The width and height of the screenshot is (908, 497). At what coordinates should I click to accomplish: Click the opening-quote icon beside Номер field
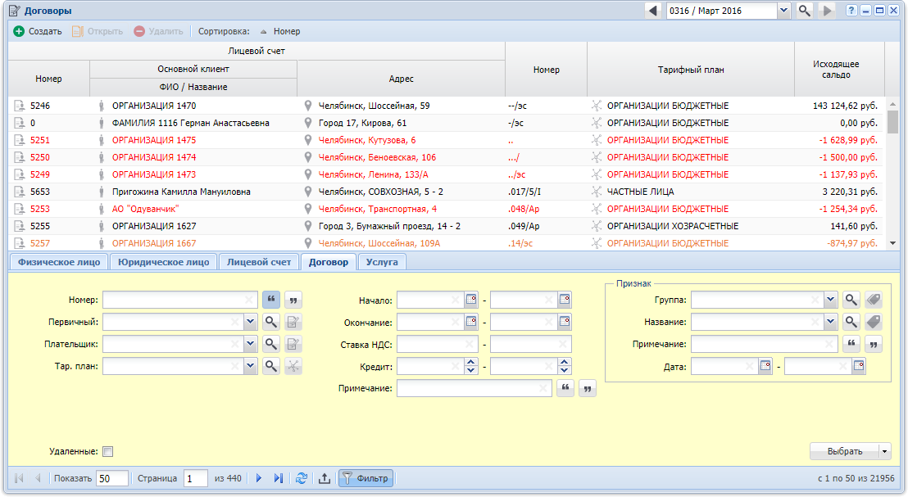[x=271, y=300]
